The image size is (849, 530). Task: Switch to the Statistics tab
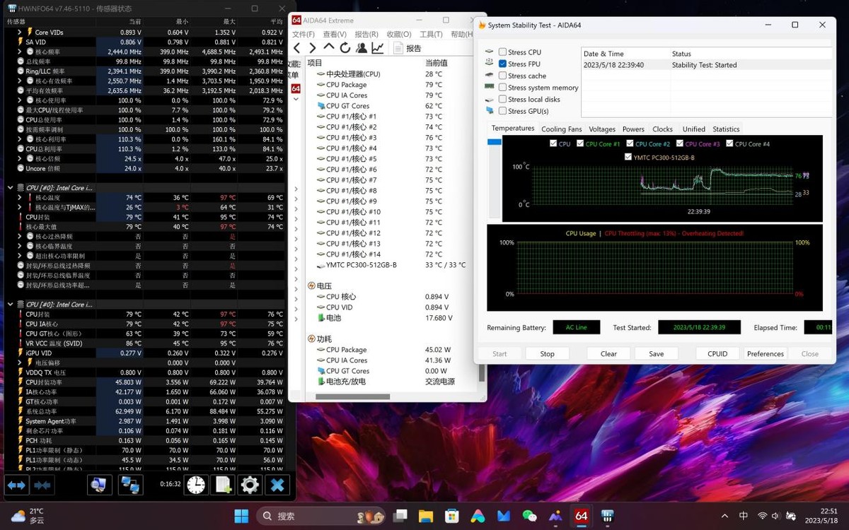click(726, 129)
